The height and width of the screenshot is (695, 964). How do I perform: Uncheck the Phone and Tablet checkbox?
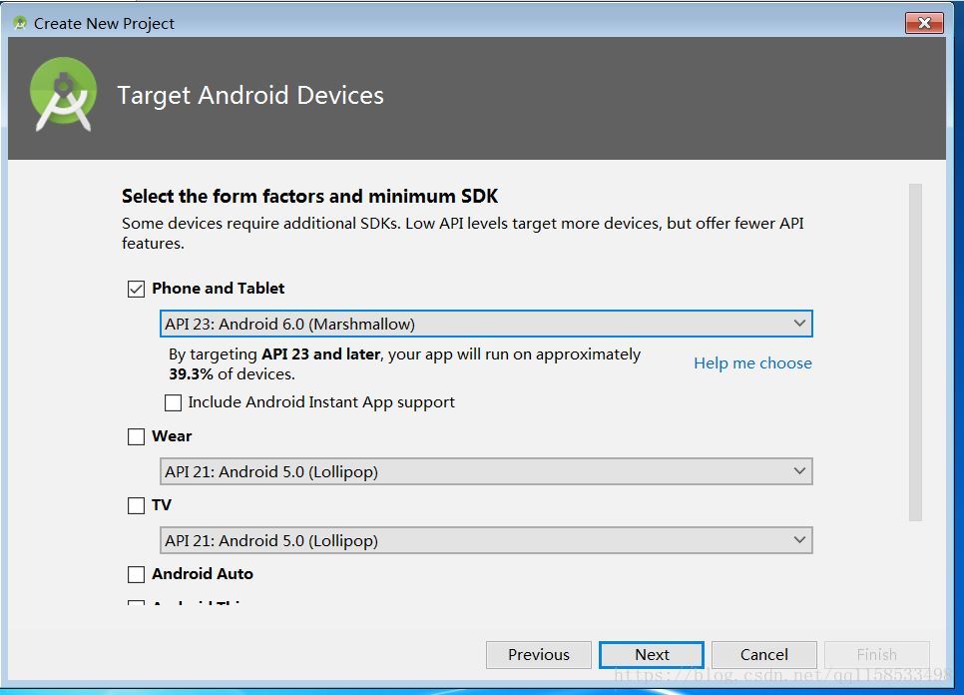(136, 289)
